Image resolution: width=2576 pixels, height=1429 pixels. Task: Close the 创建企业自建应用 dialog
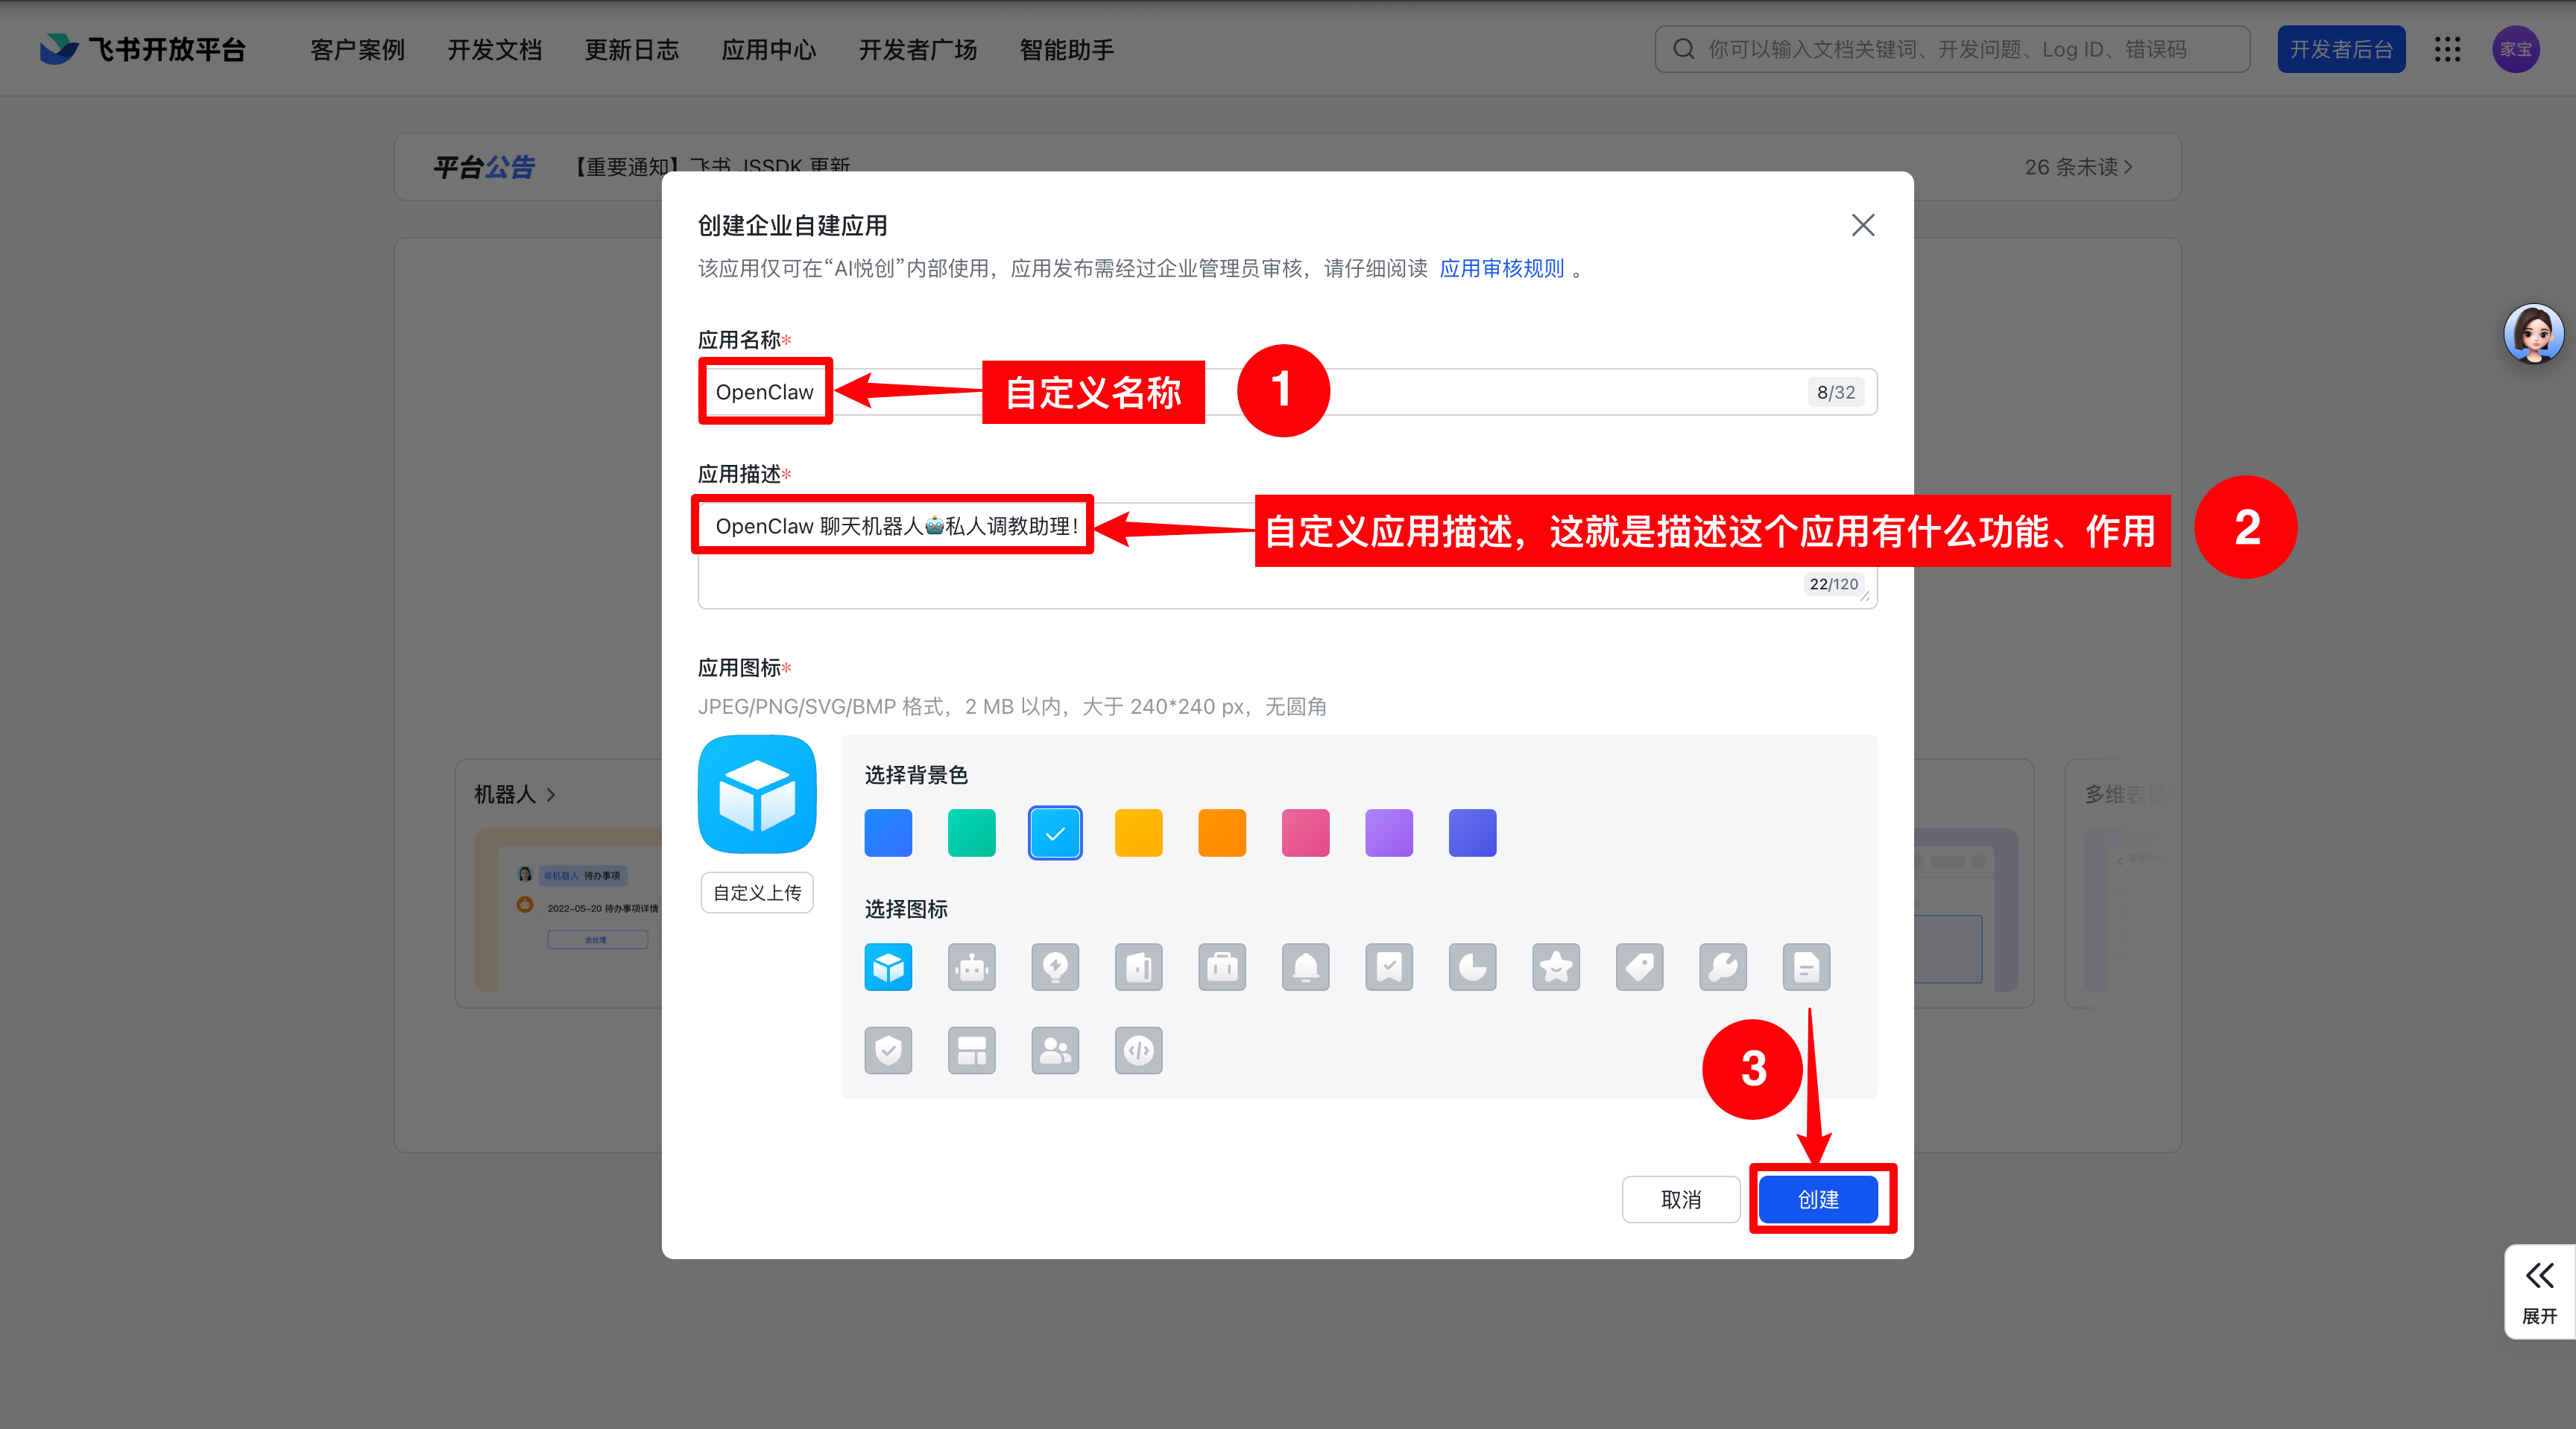click(1862, 225)
